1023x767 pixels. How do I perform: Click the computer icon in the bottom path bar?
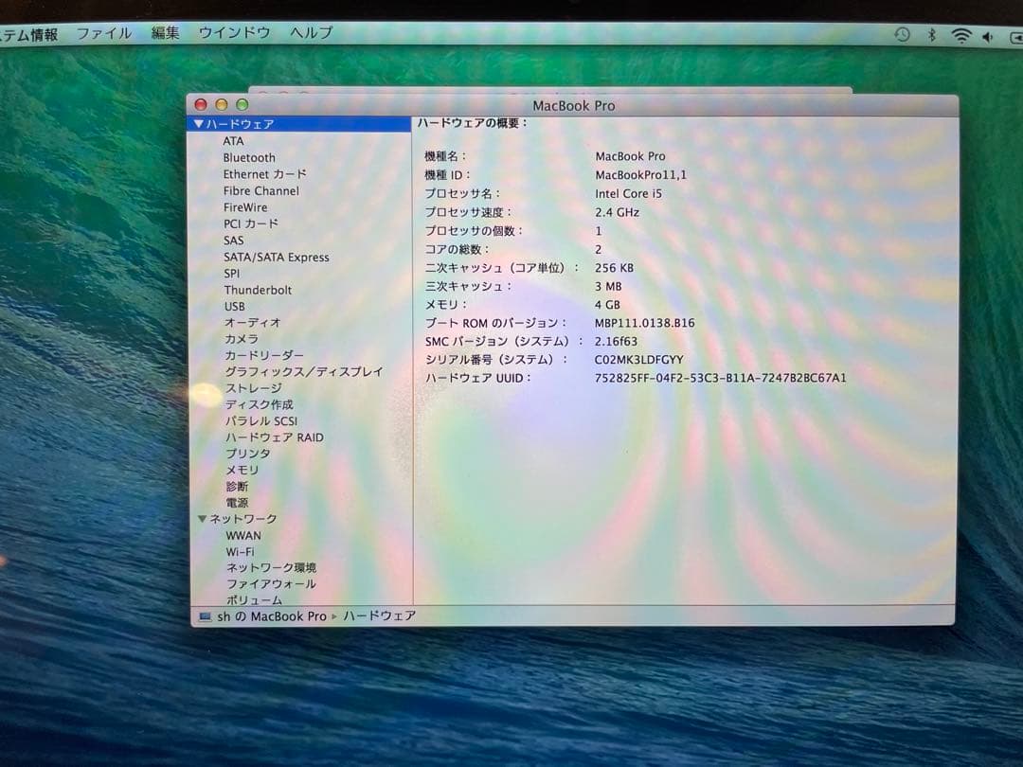click(205, 615)
